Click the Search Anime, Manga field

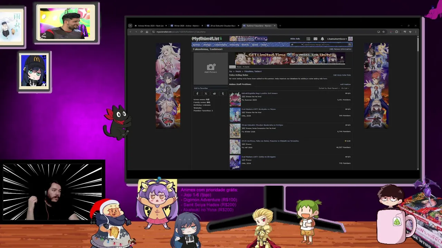(325, 44)
